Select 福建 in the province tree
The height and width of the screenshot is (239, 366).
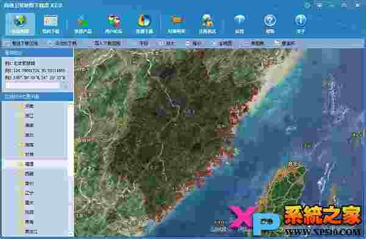(29, 164)
